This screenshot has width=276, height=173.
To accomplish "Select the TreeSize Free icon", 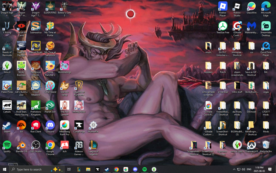I will [223, 28].
